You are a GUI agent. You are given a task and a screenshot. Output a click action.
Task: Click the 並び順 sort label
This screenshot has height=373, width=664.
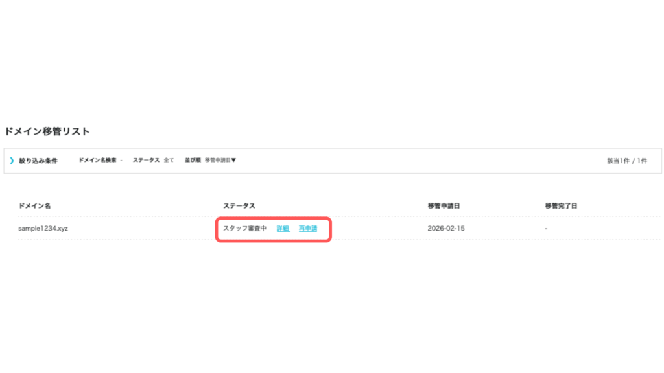(x=192, y=160)
